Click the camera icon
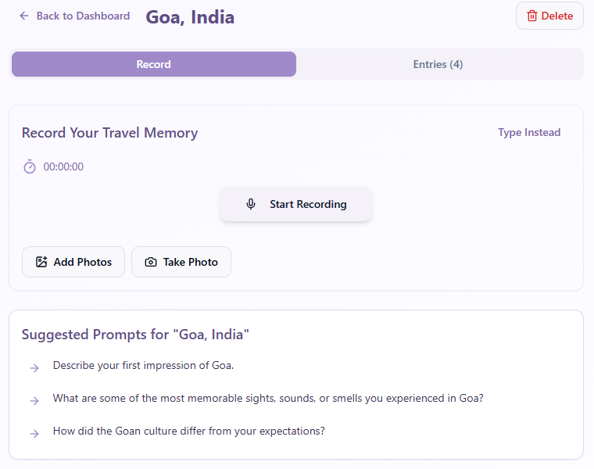The width and height of the screenshot is (594, 469). click(151, 262)
